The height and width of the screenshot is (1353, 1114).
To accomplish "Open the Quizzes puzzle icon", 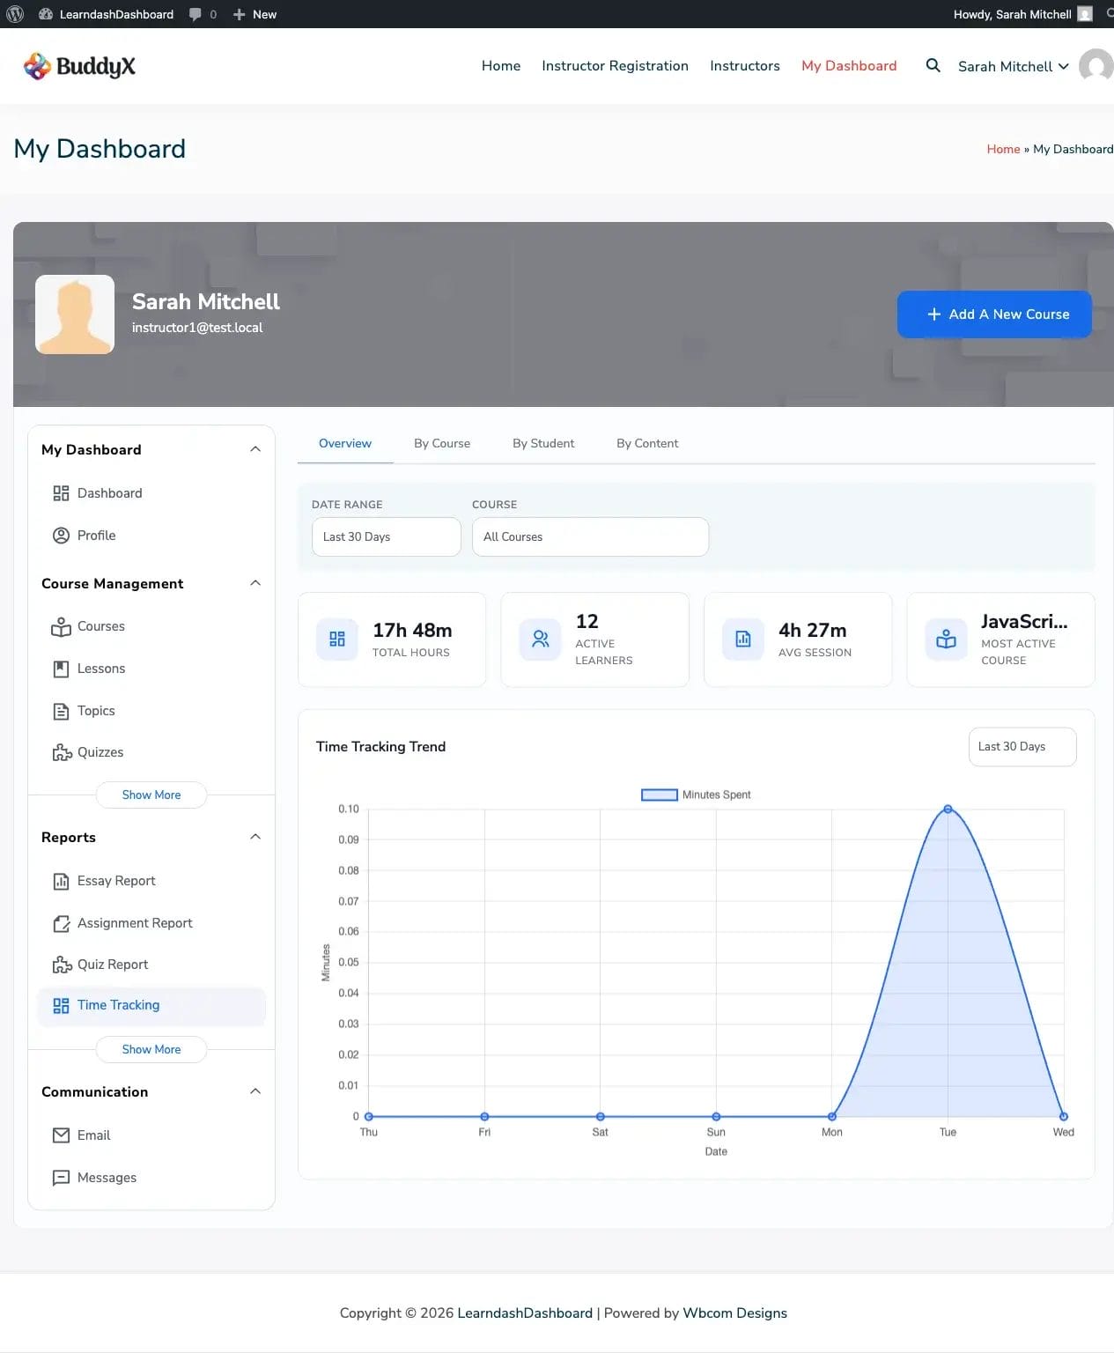I will [62, 752].
